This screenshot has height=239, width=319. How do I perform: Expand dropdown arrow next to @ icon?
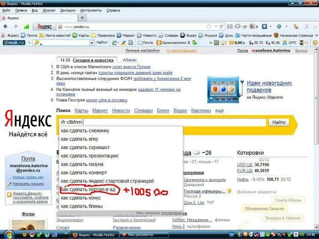pos(287,26)
